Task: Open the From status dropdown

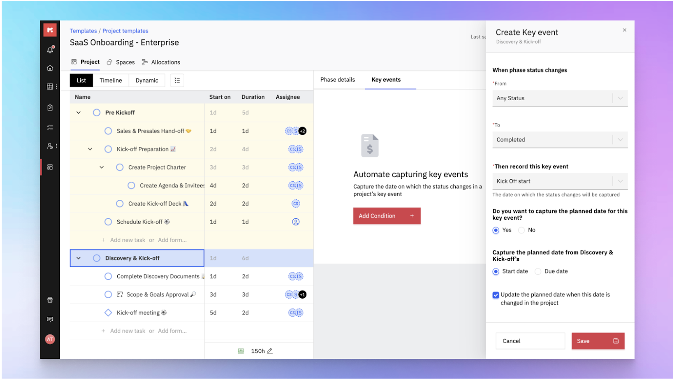Action: point(559,98)
